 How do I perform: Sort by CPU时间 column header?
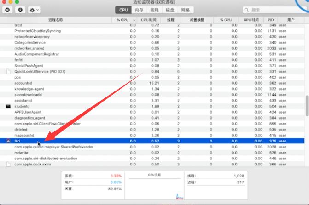coord(149,20)
